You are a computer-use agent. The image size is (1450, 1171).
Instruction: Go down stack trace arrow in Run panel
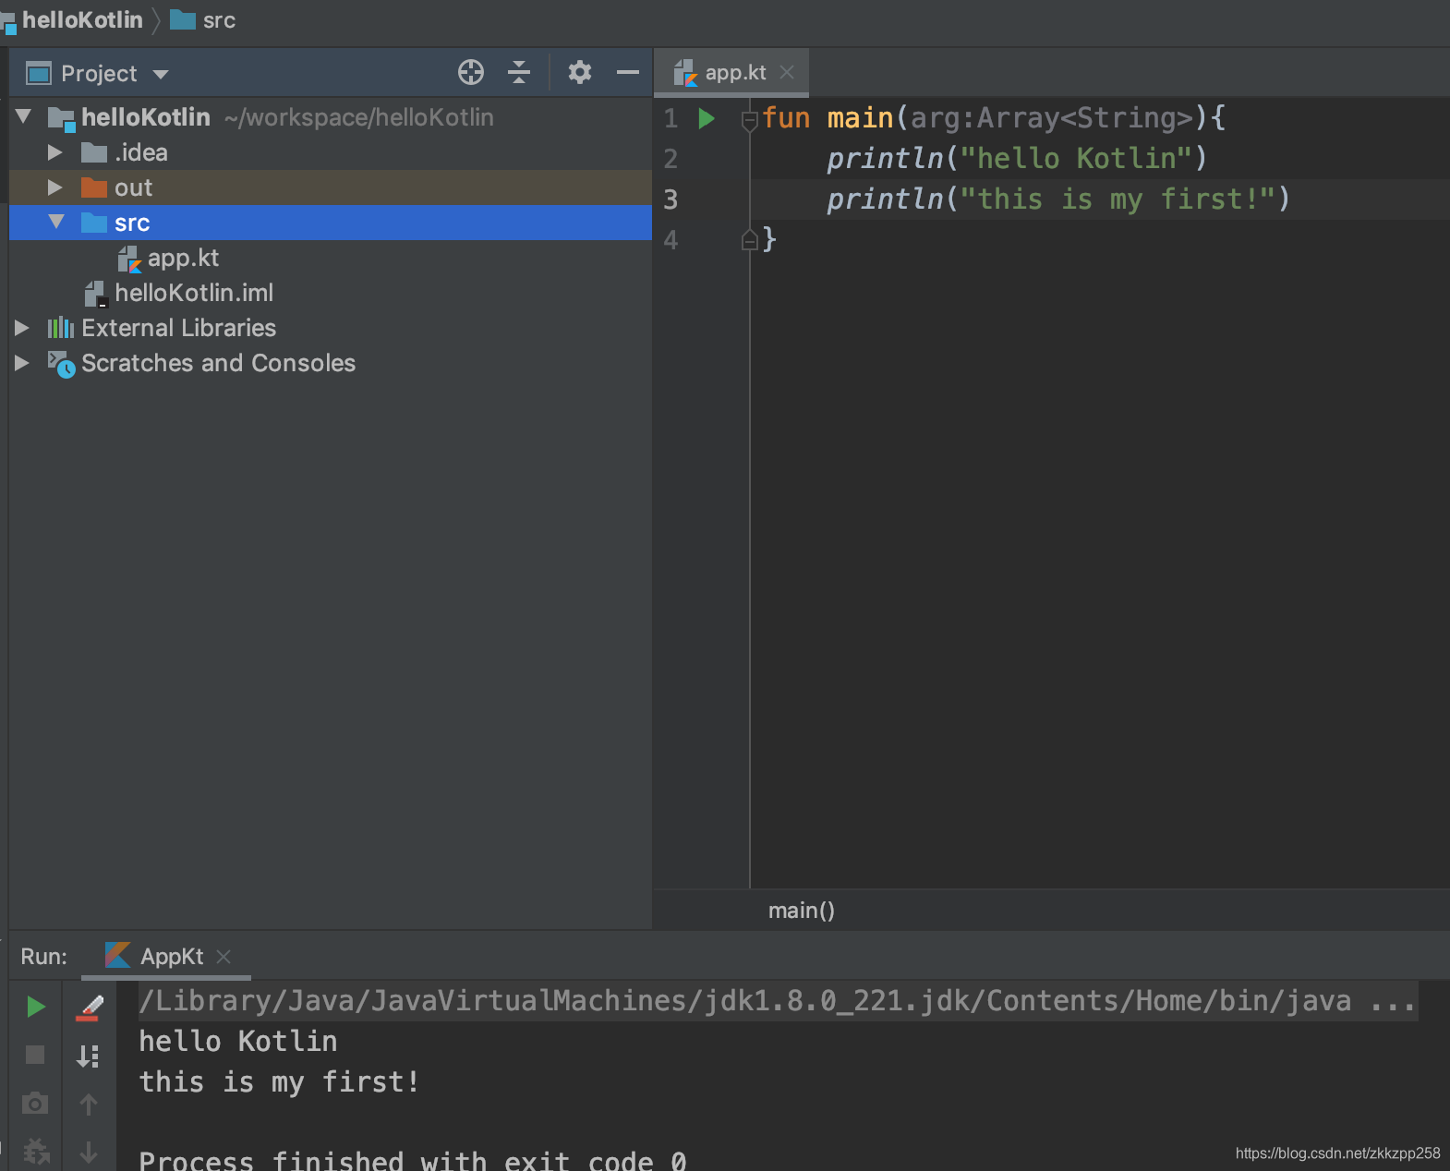(89, 1152)
